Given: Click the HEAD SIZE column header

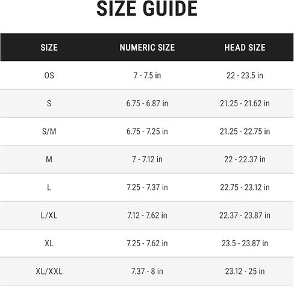Looking at the screenshot, I should point(245,48).
